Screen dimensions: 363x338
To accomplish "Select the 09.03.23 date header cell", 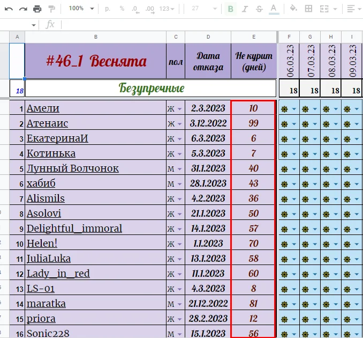I will point(352,61).
